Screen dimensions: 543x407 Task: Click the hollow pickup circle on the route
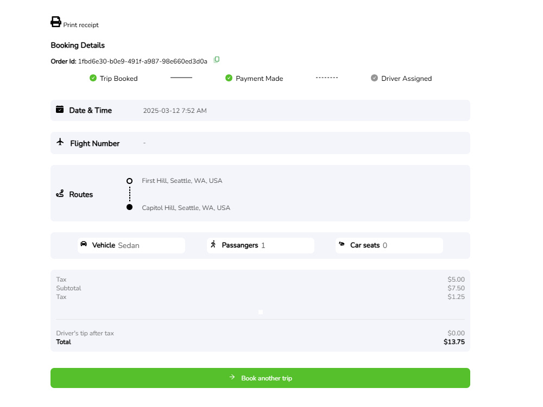tap(130, 181)
